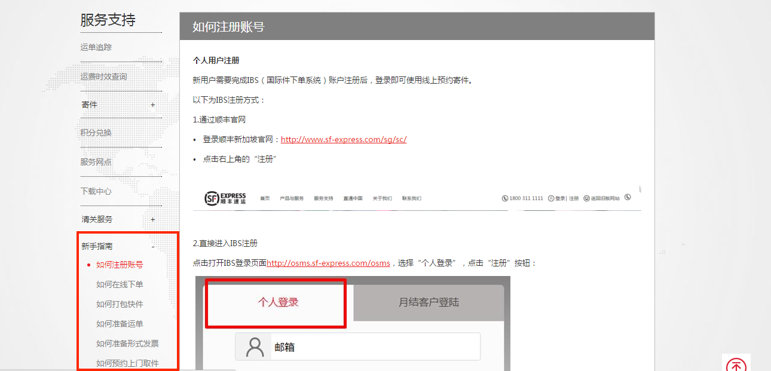Select the 新手指南 sidebar item
This screenshot has width=771, height=371.
point(97,246)
